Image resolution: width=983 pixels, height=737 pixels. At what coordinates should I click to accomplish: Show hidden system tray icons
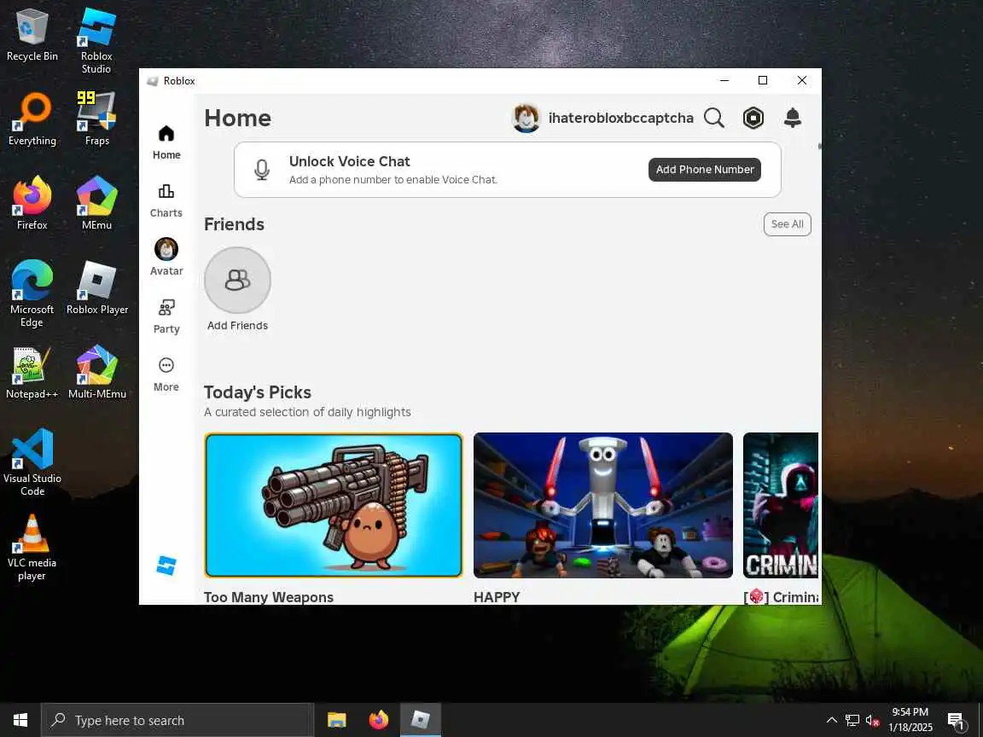pos(831,720)
